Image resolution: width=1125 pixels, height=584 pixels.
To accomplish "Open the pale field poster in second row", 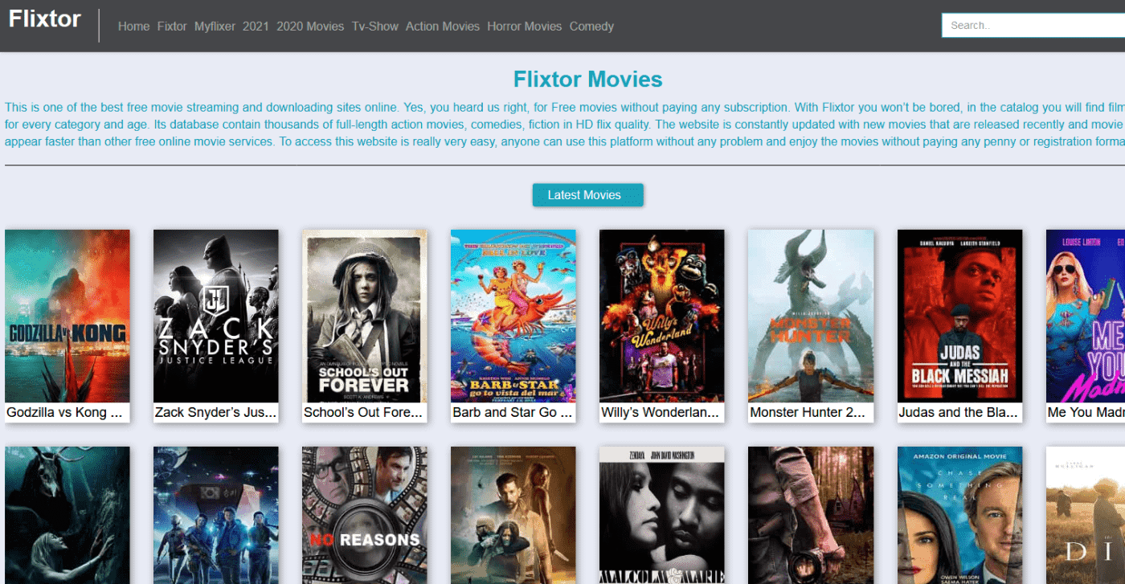I will [1086, 515].
